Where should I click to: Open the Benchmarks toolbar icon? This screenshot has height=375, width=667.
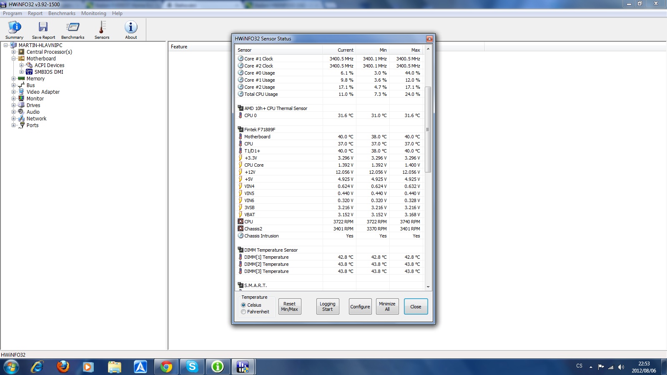click(x=73, y=27)
